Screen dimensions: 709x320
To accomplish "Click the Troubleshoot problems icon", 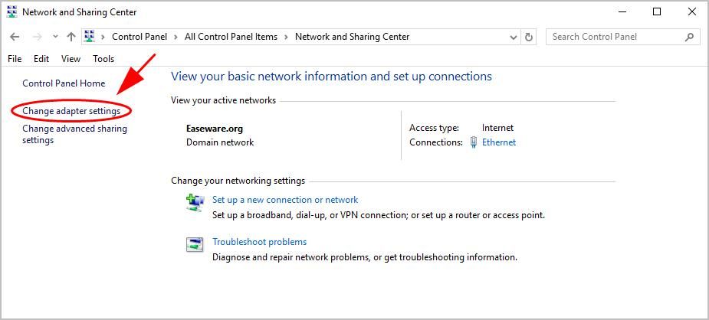I will coord(195,244).
